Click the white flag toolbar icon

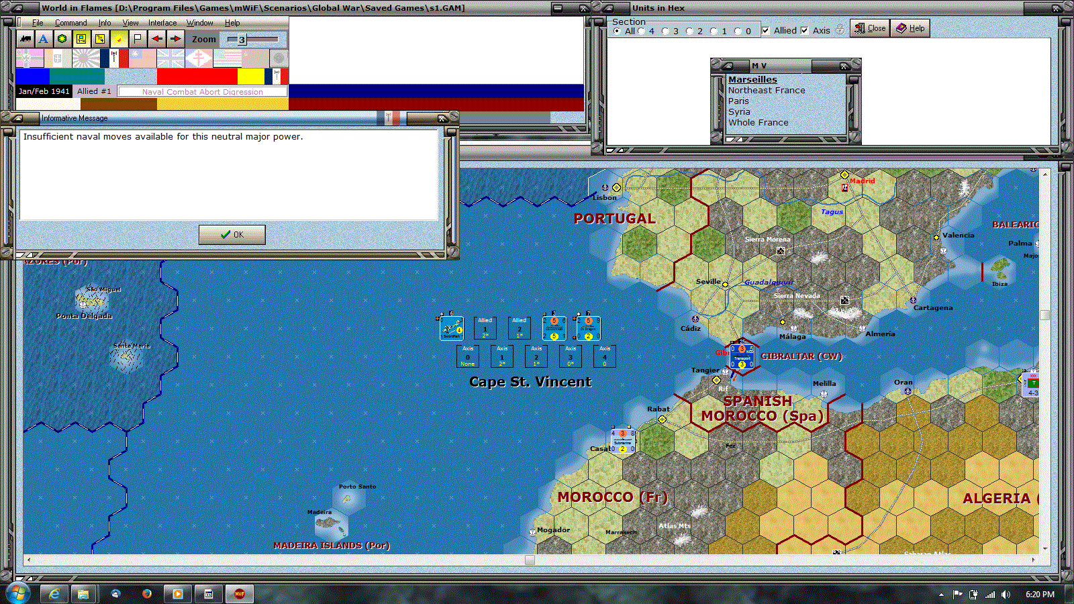click(138, 39)
